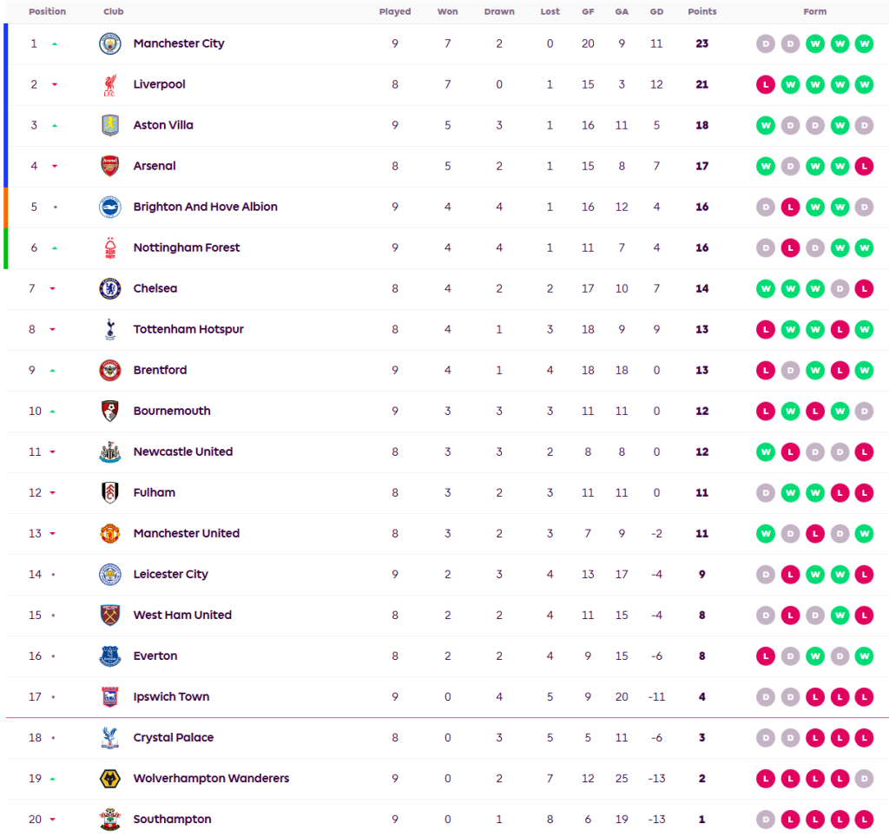Click Manchester City's position-up arrow indicator
The width and height of the screenshot is (889, 837).
(55, 44)
